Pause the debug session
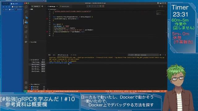This screenshot has height=111, width=198. [x=90, y=6]
